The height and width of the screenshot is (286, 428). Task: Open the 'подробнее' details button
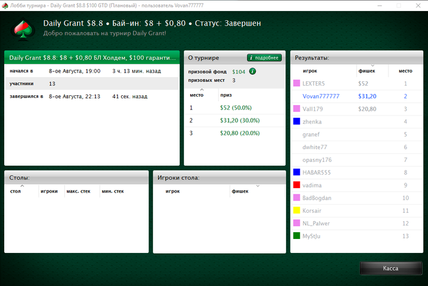(x=264, y=57)
